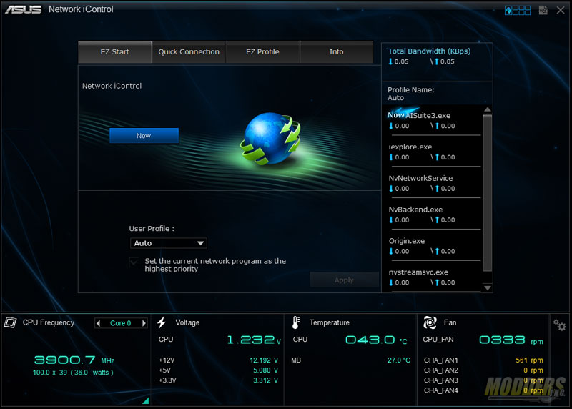Click the program list scroll up arrow

488,109
